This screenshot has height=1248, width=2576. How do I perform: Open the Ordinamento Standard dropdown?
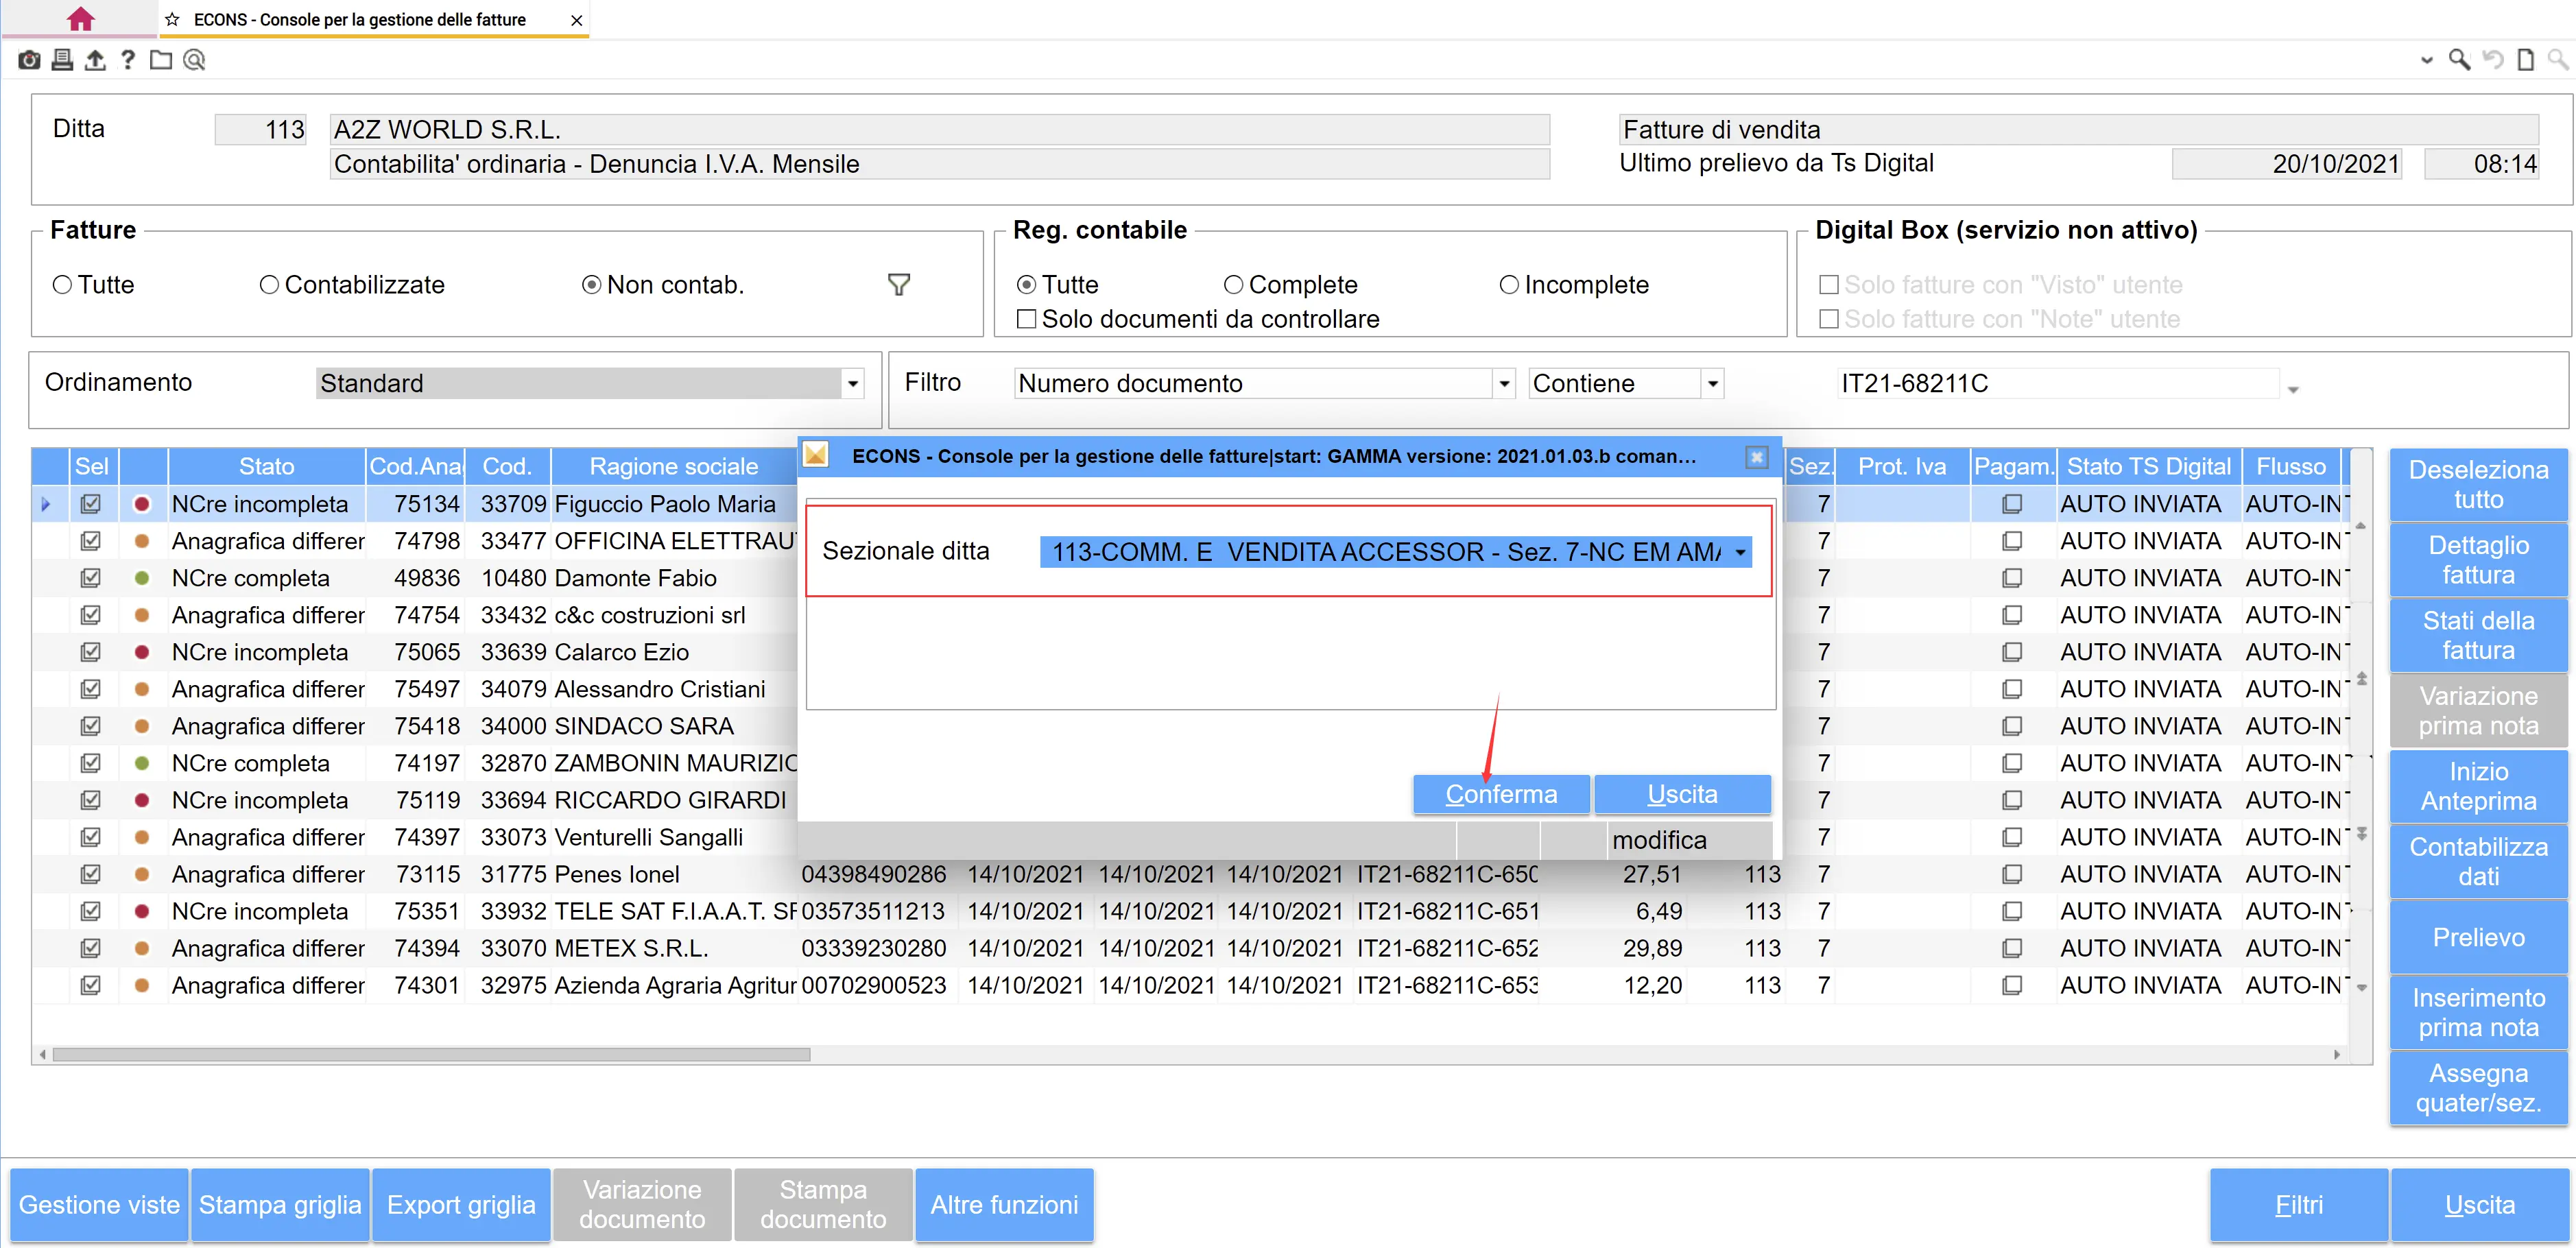(x=852, y=384)
